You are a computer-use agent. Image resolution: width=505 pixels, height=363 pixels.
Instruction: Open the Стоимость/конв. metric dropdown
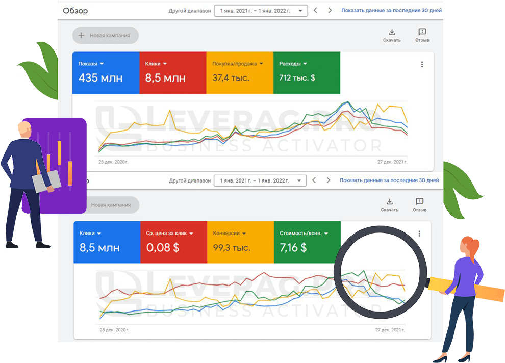[304, 234]
